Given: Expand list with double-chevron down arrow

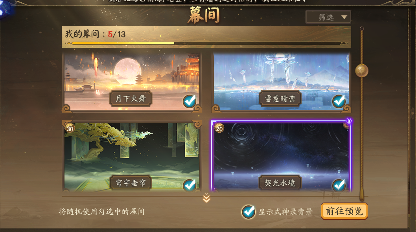Looking at the screenshot, I should [x=206, y=198].
